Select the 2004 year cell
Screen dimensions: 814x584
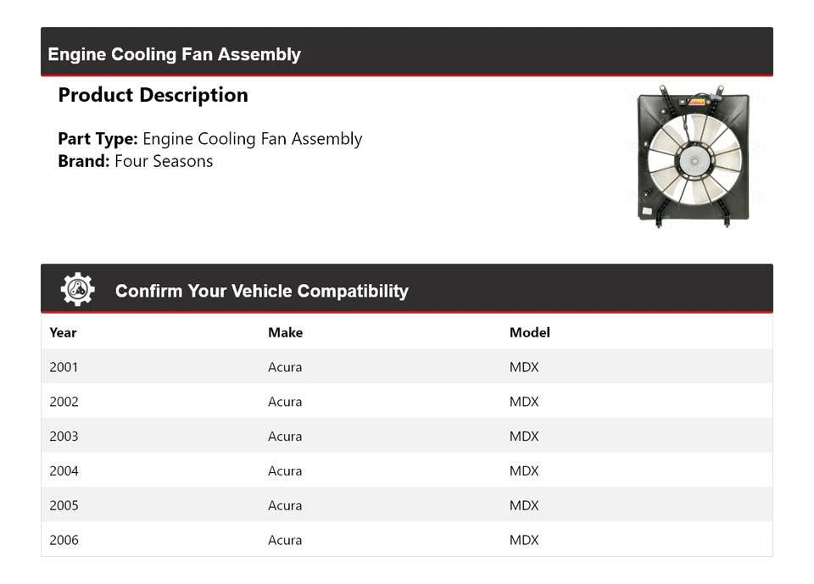pos(64,470)
